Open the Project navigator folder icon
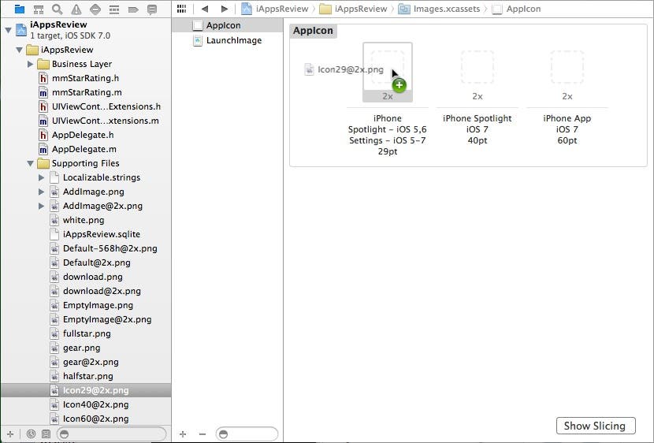 [x=20, y=9]
